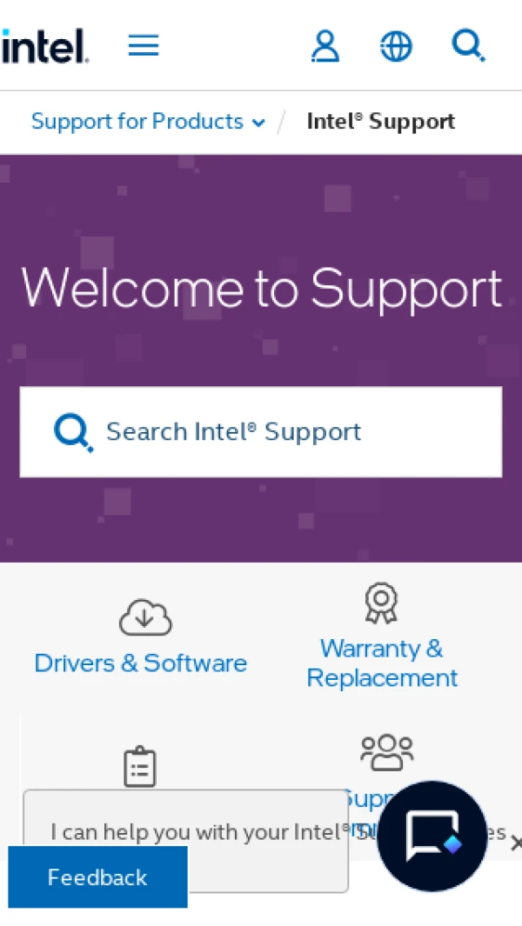Image resolution: width=522 pixels, height=926 pixels.
Task: Open the user account sign-in icon
Action: (325, 46)
